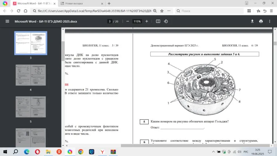
Task: Switch the РУС input language
Action: (x=246, y=152)
